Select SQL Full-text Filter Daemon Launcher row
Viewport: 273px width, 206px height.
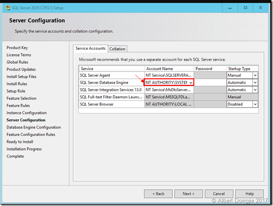(112, 97)
